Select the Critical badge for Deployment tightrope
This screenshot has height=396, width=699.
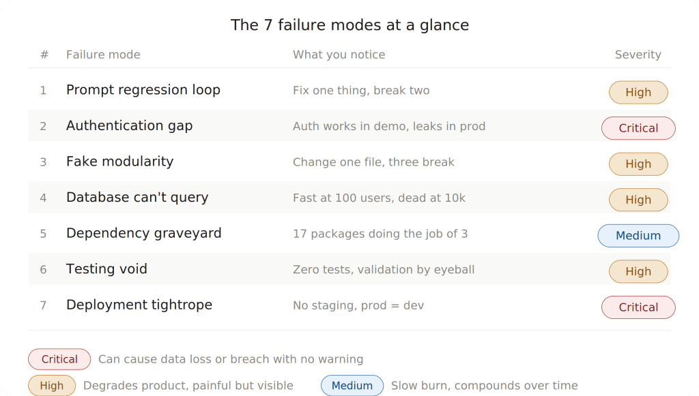[x=638, y=307]
